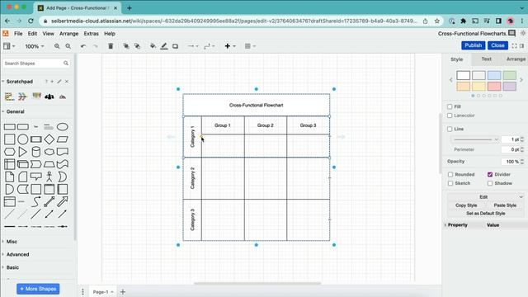Viewport: 528px width, 297px height.
Task: Select the parallelogram shape in General
Action: pyautogui.click(x=63, y=139)
